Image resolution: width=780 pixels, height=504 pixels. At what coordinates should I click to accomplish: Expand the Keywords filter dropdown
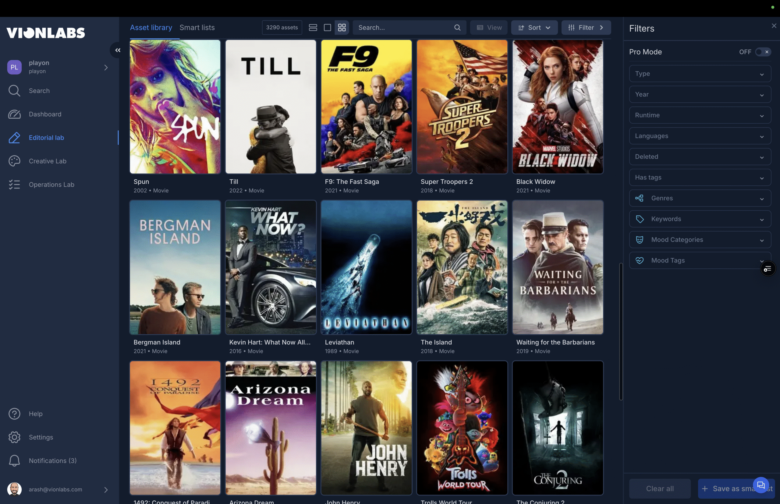[700, 219]
